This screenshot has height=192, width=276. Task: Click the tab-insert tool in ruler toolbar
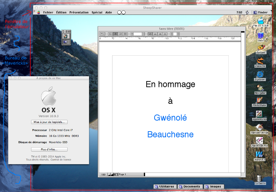[102, 34]
